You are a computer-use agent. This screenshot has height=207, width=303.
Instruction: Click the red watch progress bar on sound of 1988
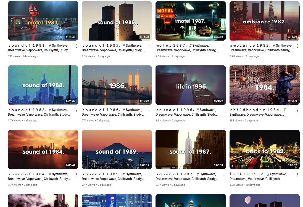[x=11, y=104]
